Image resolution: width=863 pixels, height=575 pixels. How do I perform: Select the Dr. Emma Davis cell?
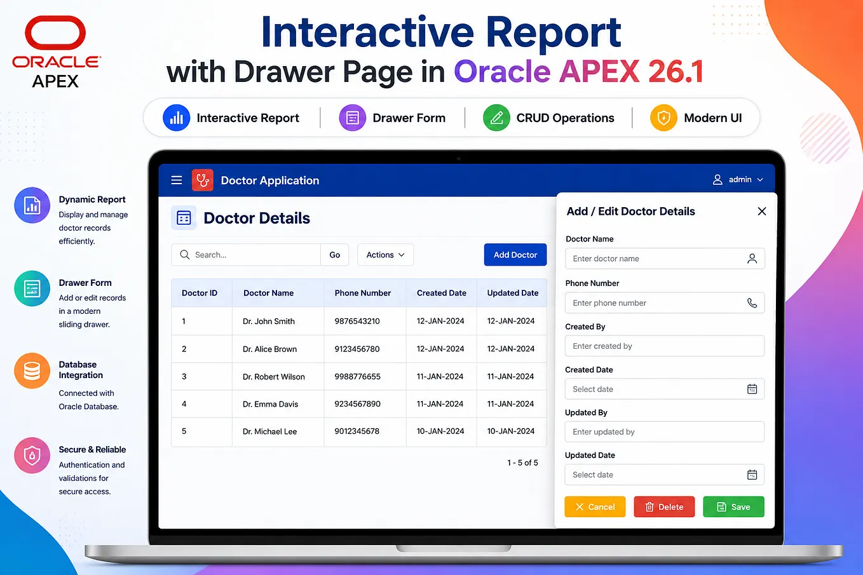pyautogui.click(x=278, y=404)
